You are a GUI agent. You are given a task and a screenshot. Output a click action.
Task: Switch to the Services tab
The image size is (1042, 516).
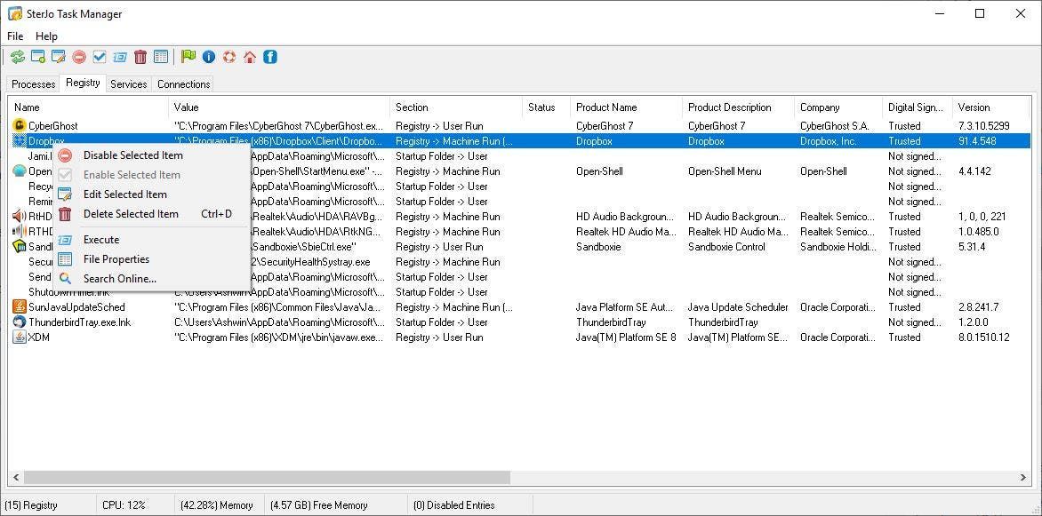tap(128, 84)
